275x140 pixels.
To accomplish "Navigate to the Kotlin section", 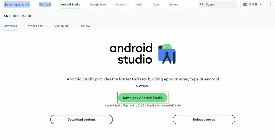I will [139, 5].
